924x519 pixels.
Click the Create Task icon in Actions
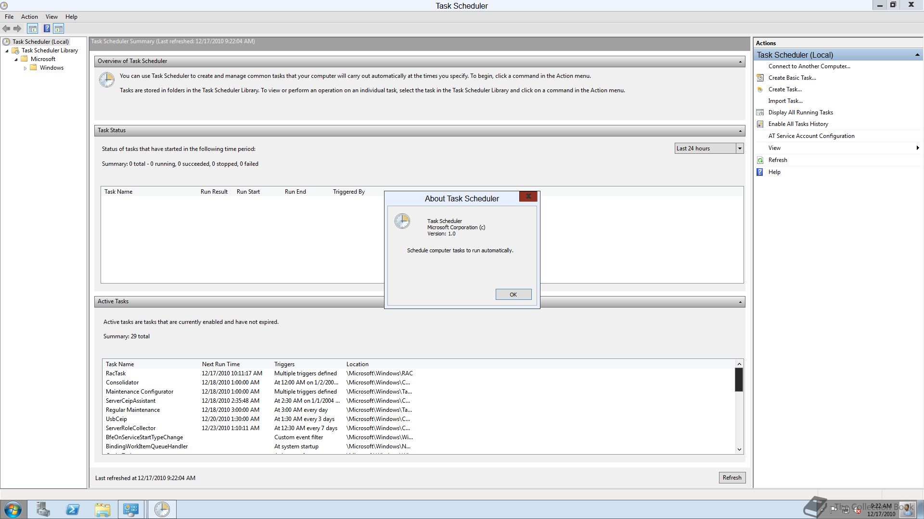[760, 89]
